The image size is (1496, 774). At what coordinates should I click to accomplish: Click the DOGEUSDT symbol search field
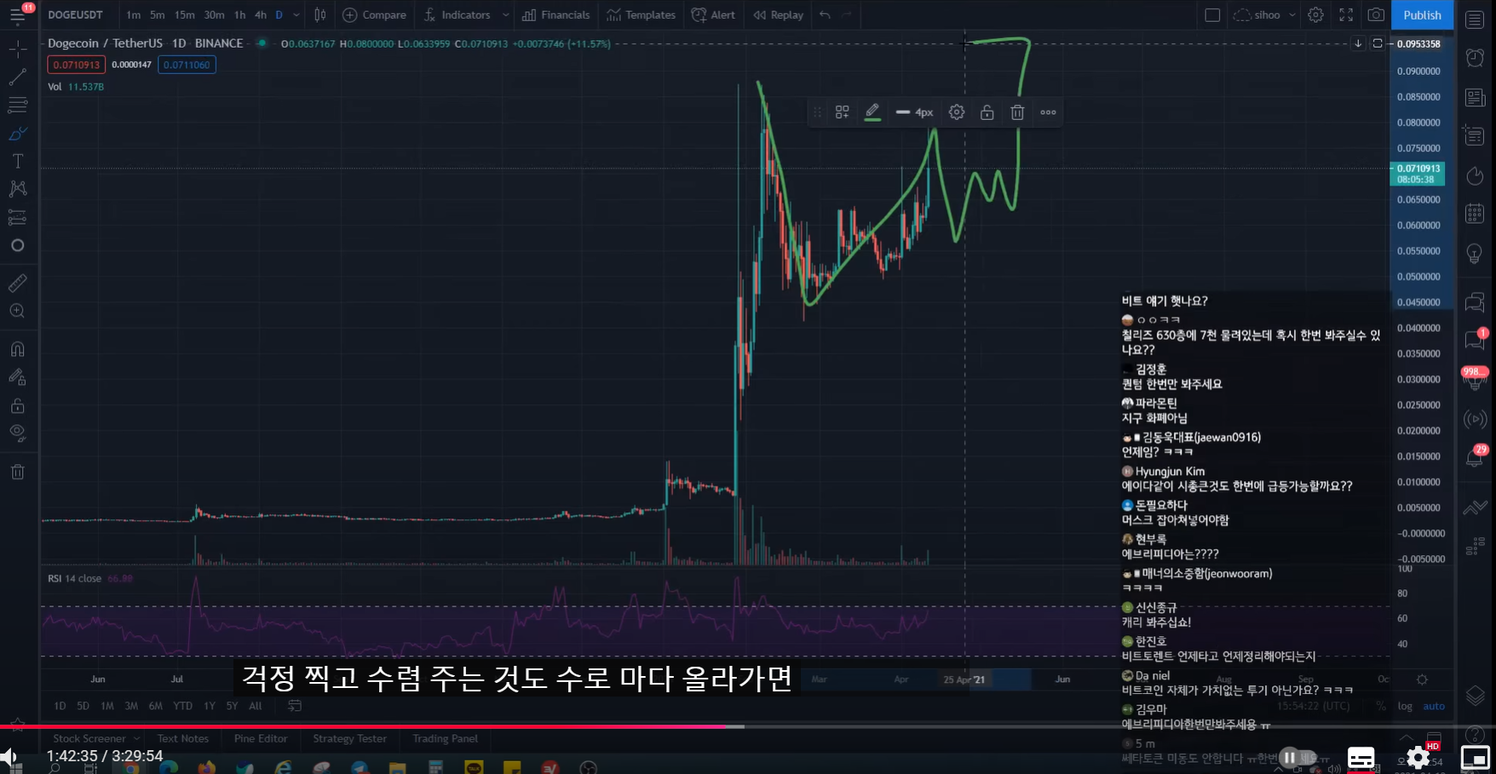click(x=76, y=14)
